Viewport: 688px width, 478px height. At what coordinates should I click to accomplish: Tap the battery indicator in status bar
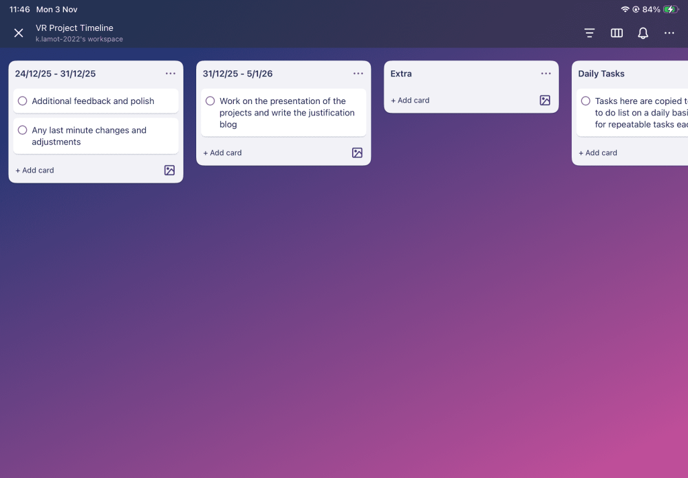[671, 9]
